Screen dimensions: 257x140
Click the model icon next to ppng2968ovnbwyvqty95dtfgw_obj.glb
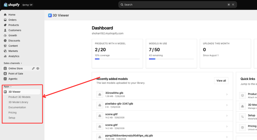tap(100, 137)
